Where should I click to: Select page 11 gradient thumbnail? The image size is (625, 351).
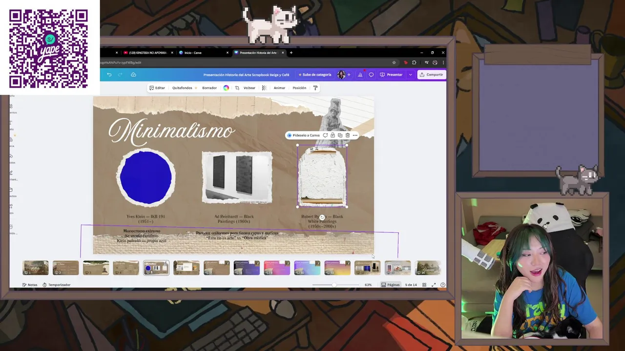337,268
